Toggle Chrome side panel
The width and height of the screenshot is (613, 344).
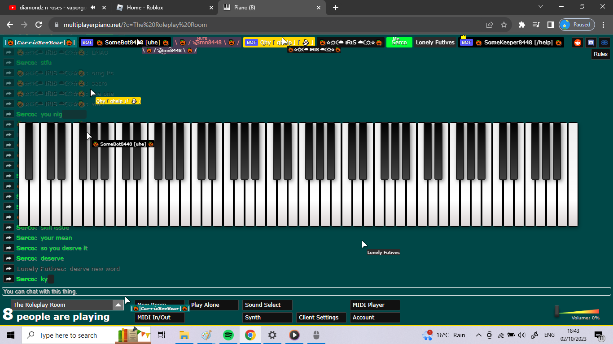(550, 25)
